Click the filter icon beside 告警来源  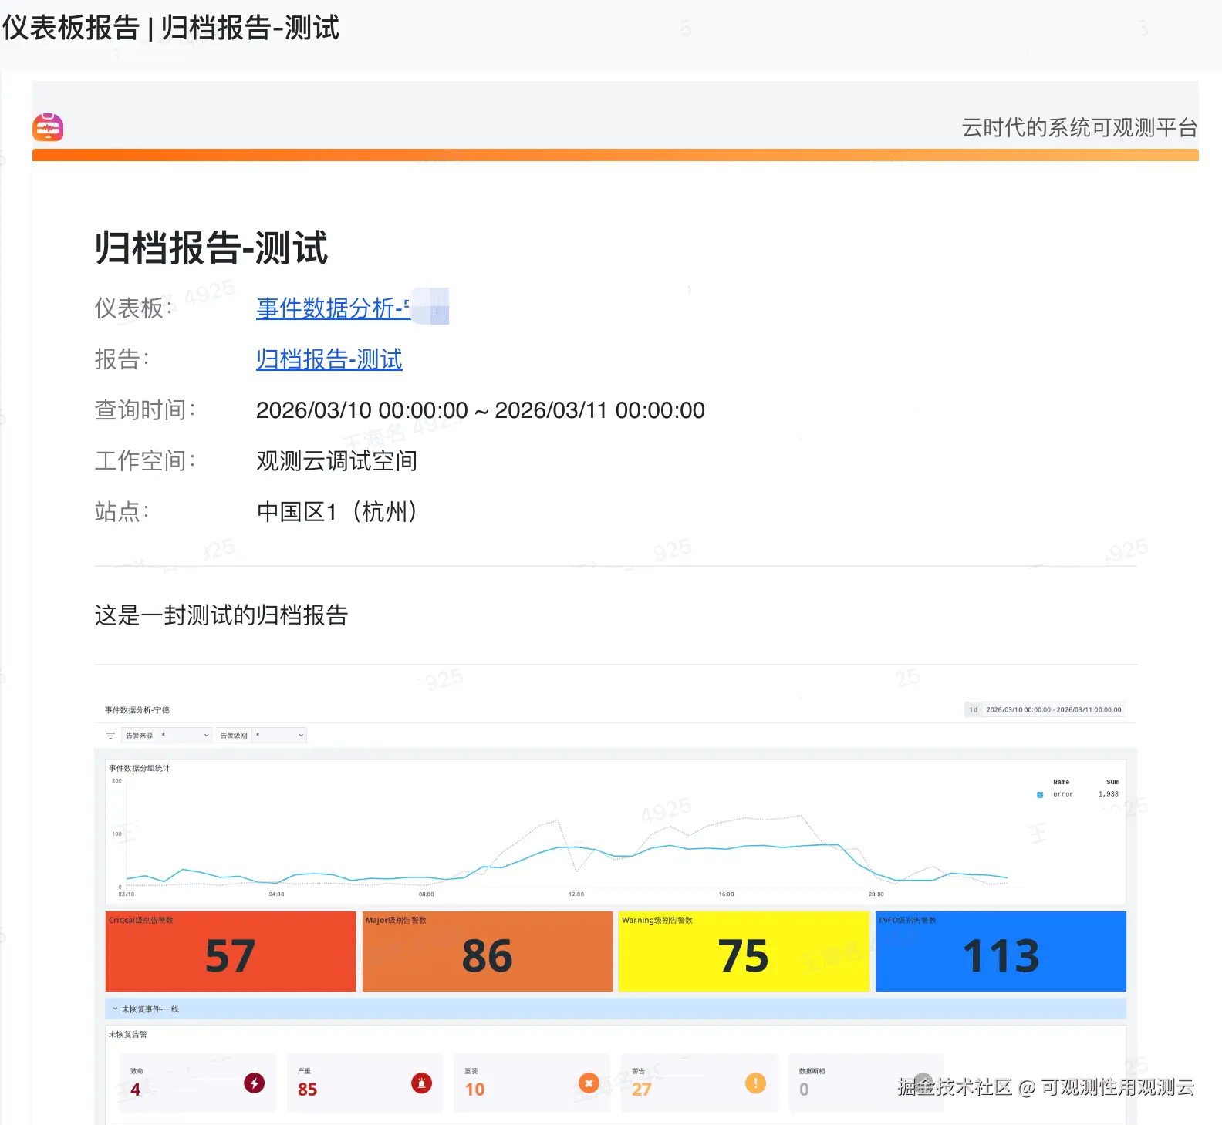click(x=110, y=736)
